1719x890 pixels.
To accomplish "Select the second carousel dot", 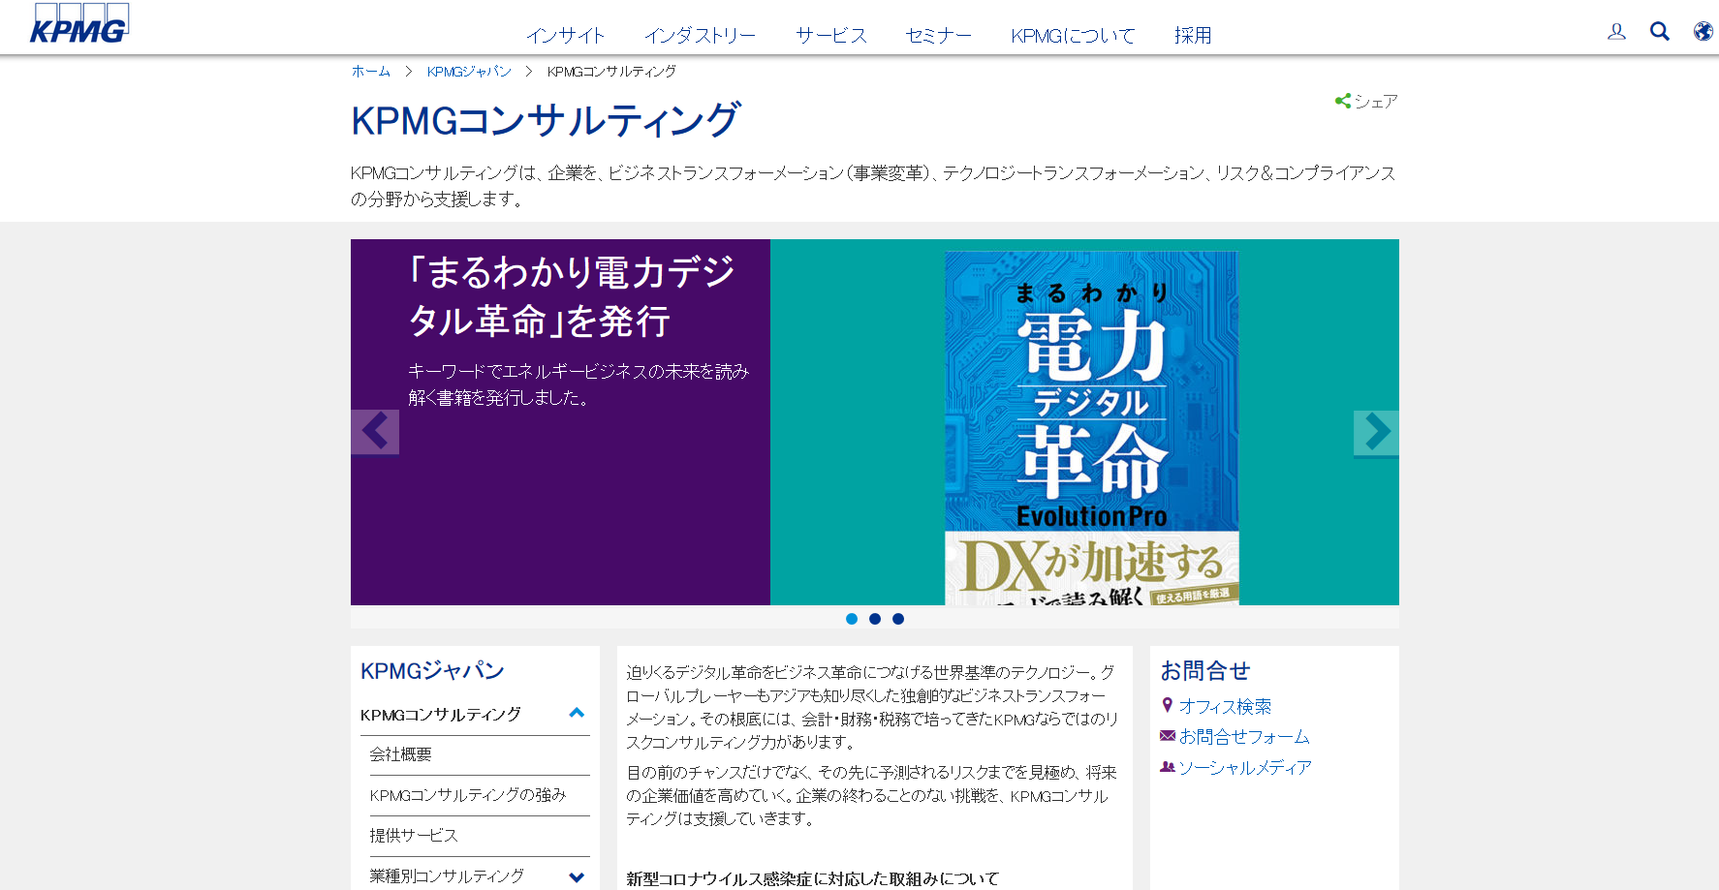I will pyautogui.click(x=875, y=619).
